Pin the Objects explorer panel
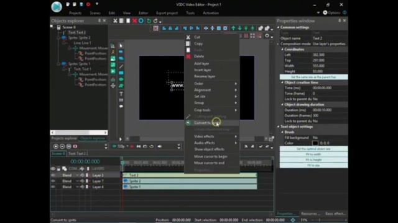 [x=99, y=20]
